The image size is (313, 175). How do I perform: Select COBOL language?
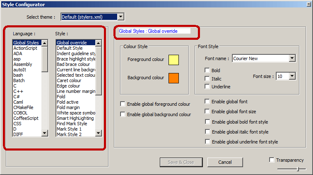click(x=27, y=113)
